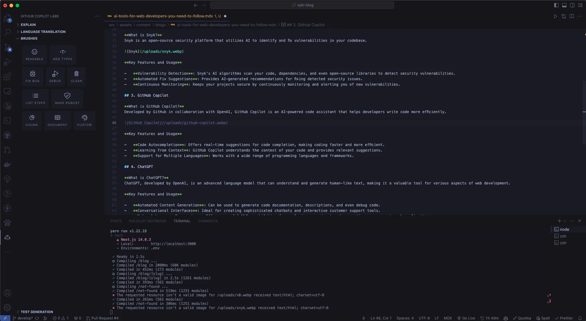Image resolution: width=586 pixels, height=321 pixels.
Task: Open the notifications bell in status bar
Action: point(580,318)
